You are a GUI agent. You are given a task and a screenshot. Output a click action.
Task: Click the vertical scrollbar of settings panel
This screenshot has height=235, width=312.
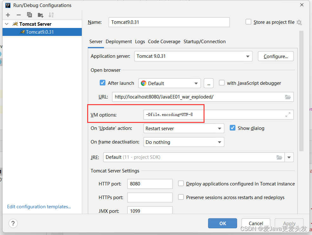coord(301,91)
